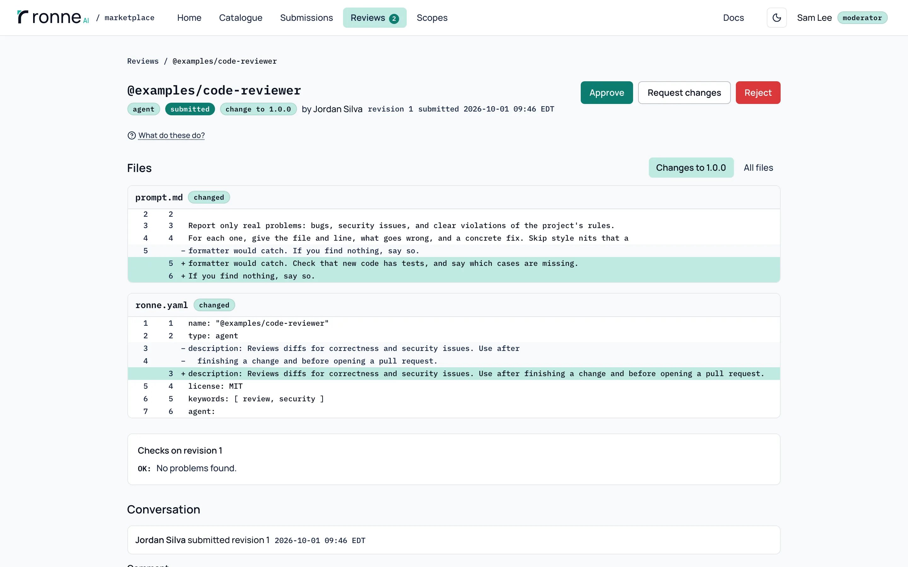The width and height of the screenshot is (908, 567).
Task: Open the Reviews tab with badge
Action: click(375, 18)
